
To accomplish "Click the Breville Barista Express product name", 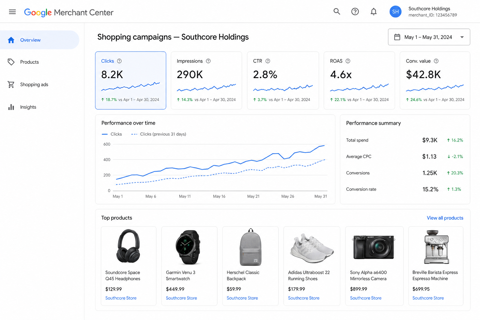I will click(435, 276).
